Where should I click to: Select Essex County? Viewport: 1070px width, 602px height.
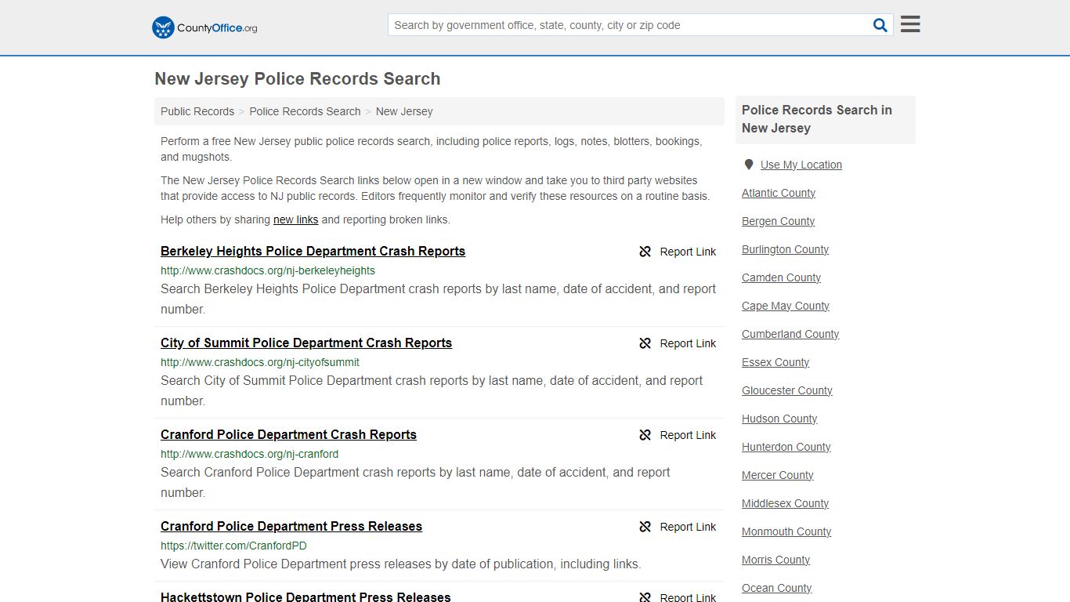(775, 362)
